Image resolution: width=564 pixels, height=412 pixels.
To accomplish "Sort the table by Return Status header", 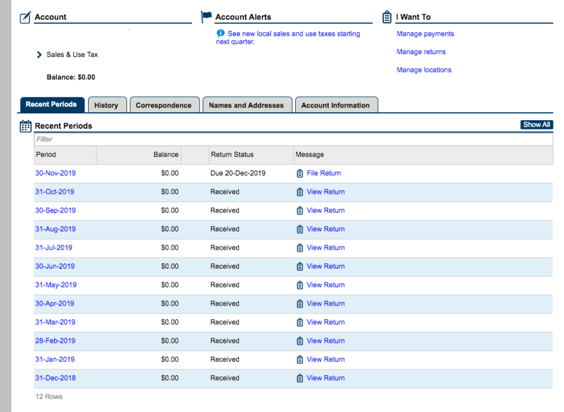I will (232, 155).
